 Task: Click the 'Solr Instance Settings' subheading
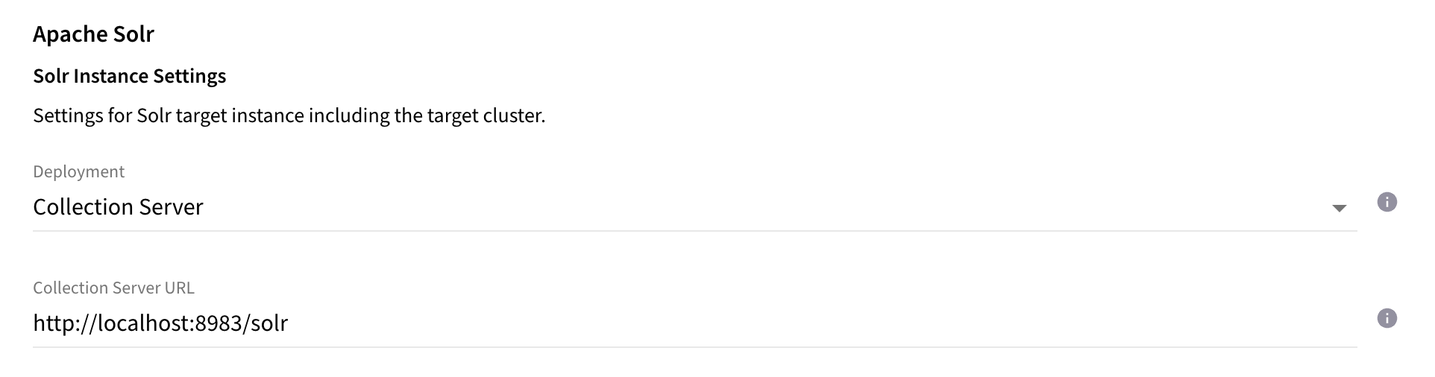[x=129, y=76]
